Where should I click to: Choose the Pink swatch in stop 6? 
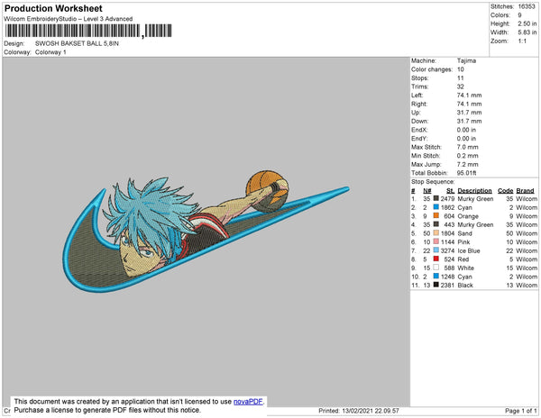tap(436, 241)
